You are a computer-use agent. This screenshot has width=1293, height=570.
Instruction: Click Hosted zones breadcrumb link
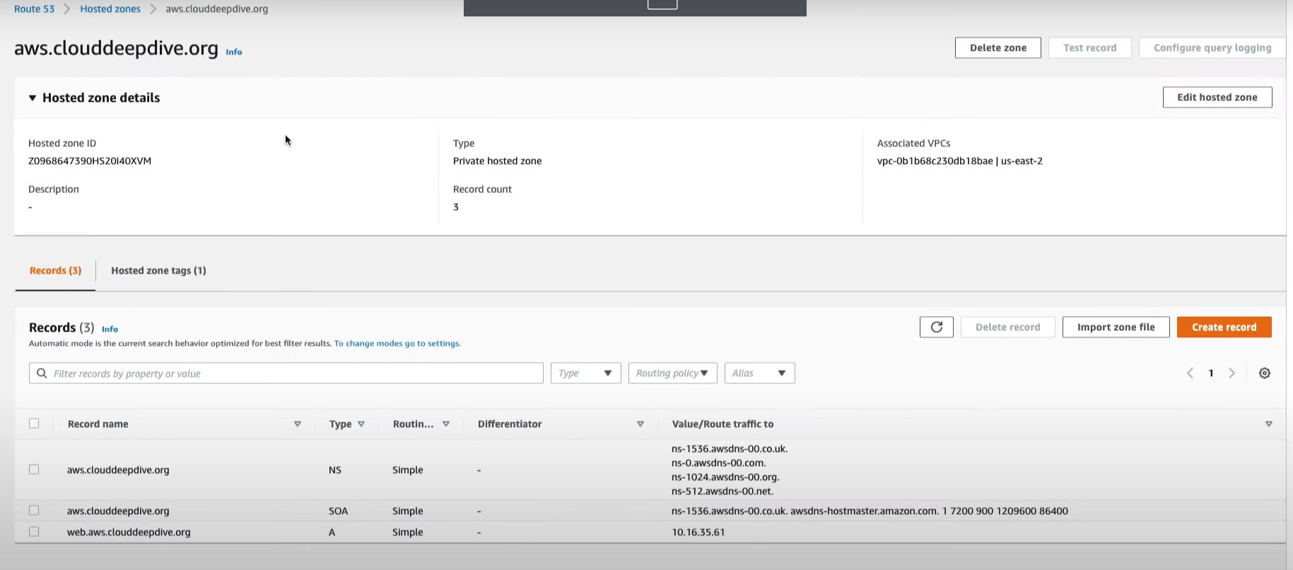point(110,9)
